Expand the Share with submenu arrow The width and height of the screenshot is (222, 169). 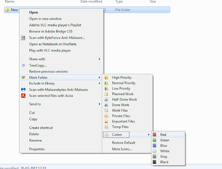click(x=100, y=59)
